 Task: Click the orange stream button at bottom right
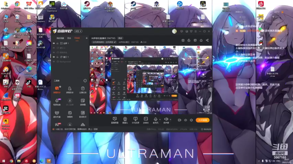pos(203,120)
